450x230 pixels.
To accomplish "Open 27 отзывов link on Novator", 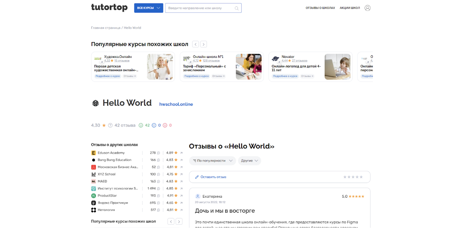I will point(299,61).
